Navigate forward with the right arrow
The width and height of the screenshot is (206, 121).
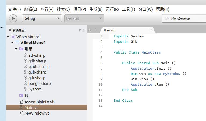pos(96,30)
